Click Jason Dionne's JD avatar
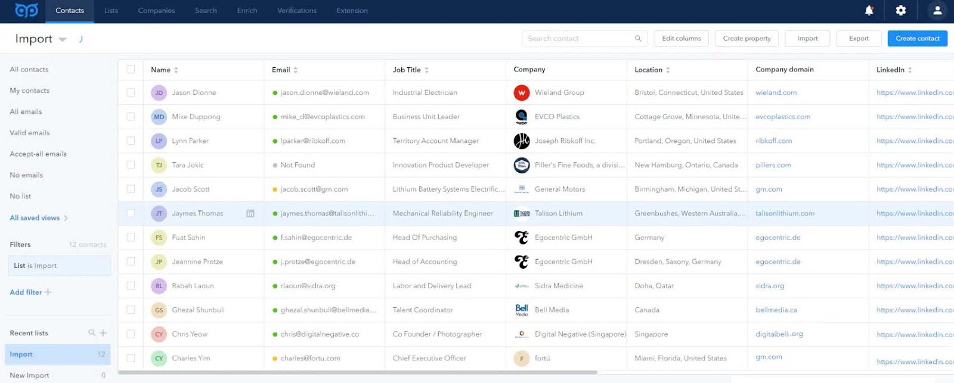Viewport: 954px width, 383px height. point(159,92)
